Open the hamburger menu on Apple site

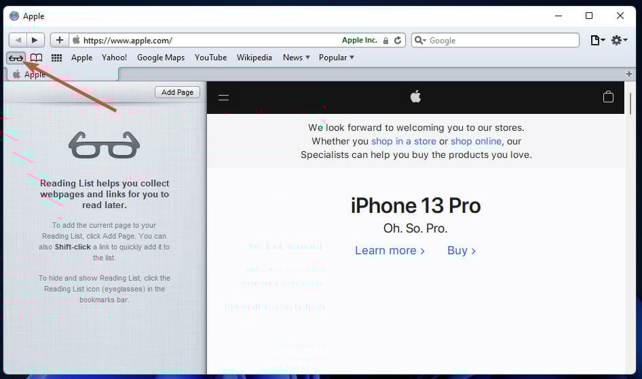tap(223, 98)
